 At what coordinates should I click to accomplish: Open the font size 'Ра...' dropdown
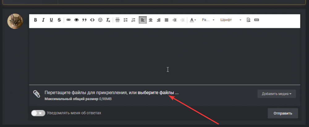click(x=208, y=20)
